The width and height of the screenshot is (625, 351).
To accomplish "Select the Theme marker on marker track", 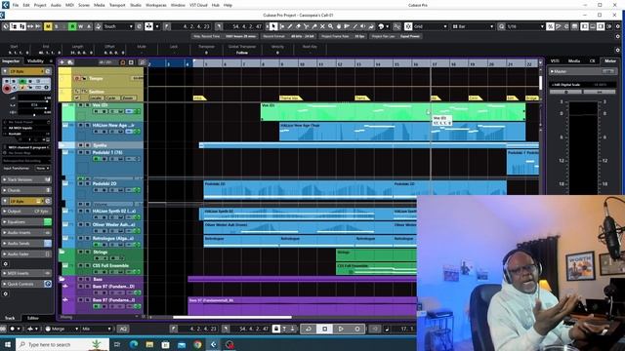I will tap(291, 97).
